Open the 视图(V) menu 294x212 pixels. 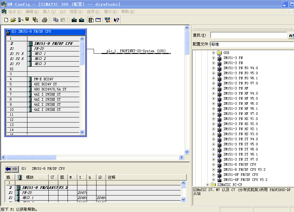[76, 12]
